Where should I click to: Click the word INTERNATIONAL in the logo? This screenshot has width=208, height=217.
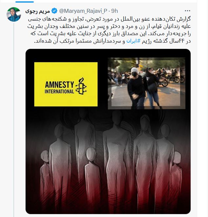click(59, 92)
